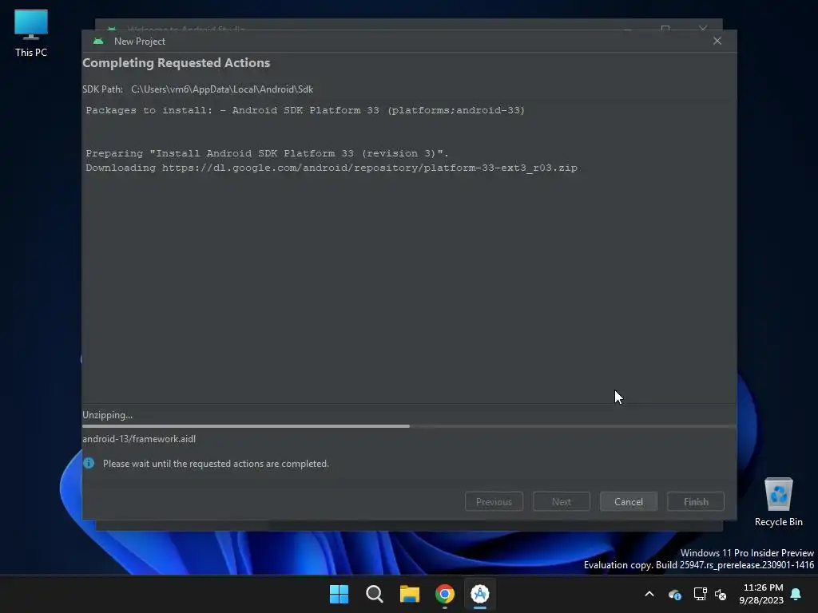
Task: Click the Android Studio taskbar icon
Action: click(x=479, y=594)
